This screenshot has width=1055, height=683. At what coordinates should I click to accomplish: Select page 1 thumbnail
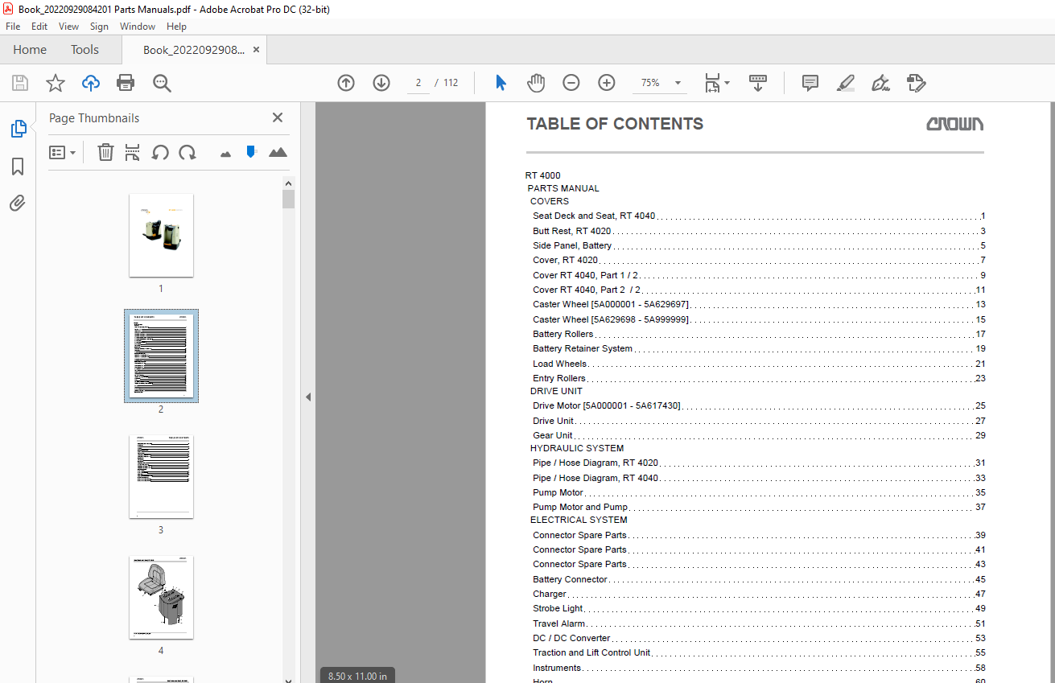(161, 235)
